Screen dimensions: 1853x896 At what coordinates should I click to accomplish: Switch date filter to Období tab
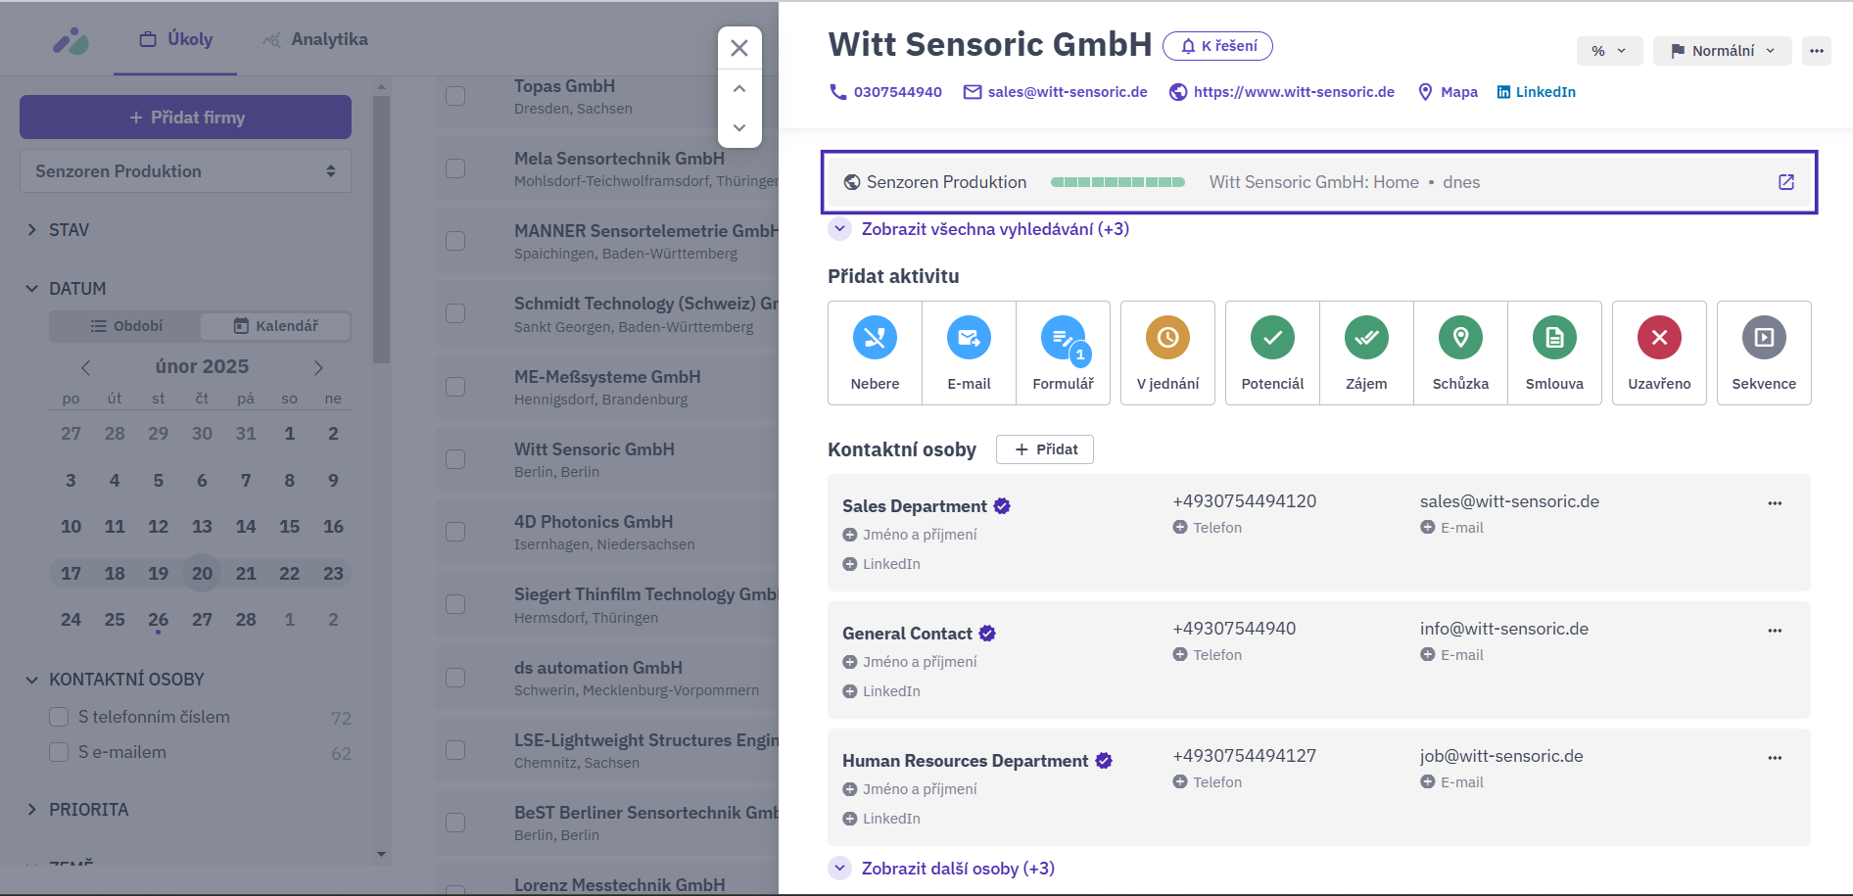point(126,326)
